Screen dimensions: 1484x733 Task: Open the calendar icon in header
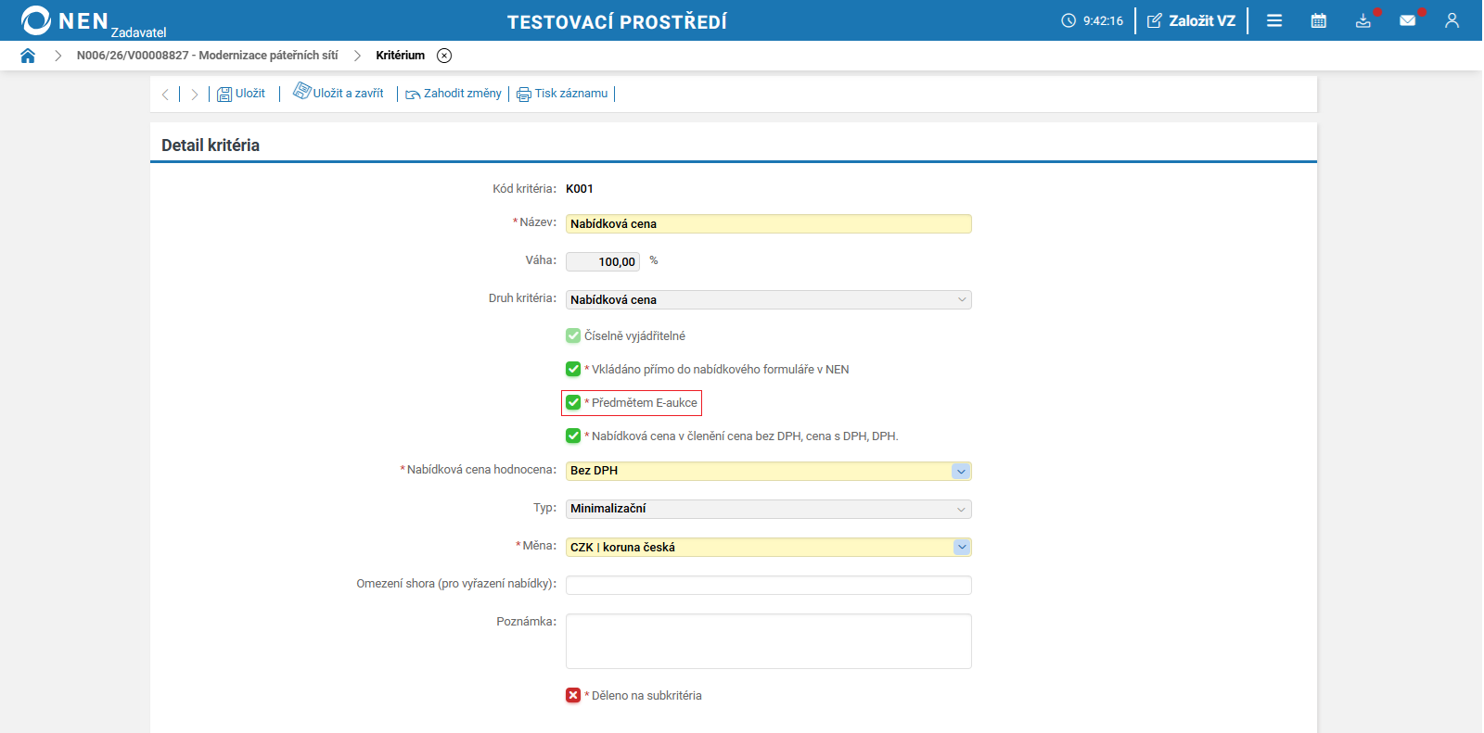click(x=1318, y=20)
